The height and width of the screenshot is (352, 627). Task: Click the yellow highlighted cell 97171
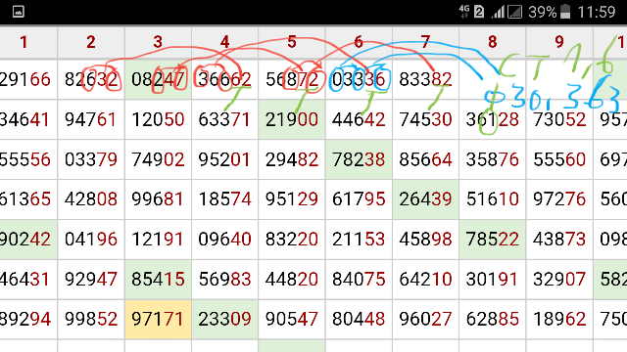coord(158,320)
